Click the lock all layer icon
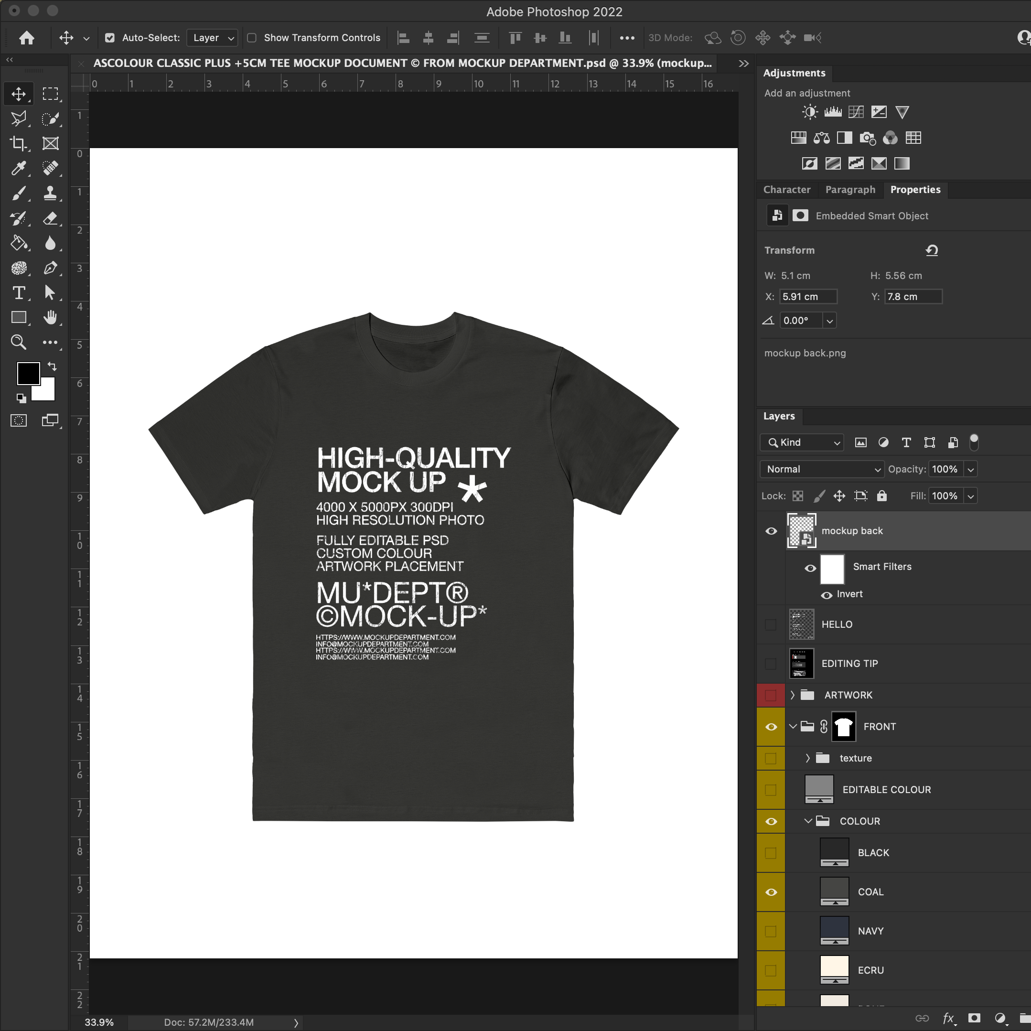This screenshot has width=1031, height=1031. click(x=881, y=496)
